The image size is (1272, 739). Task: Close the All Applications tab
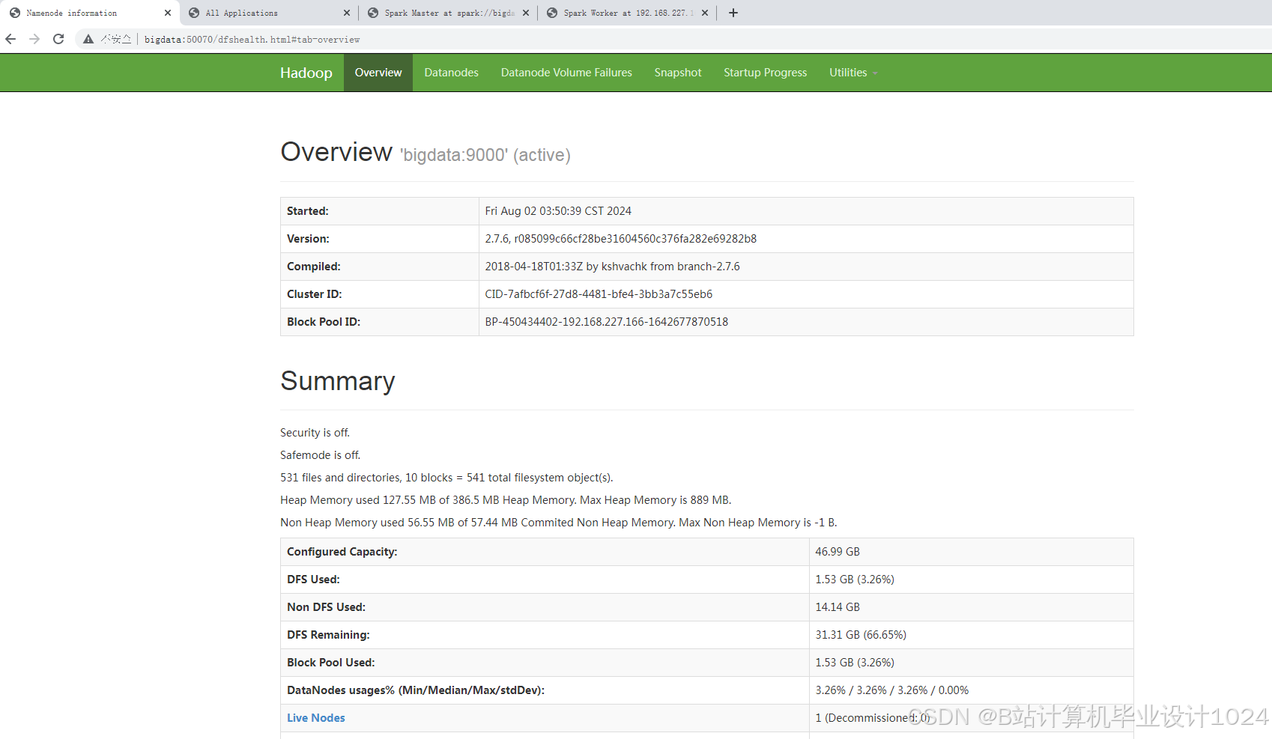tap(347, 13)
